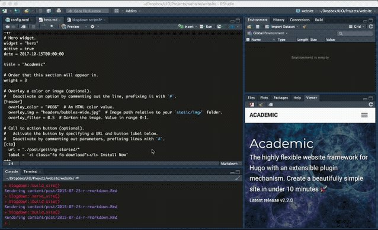Click the save workspace icon in Environment pane
The image size is (378, 230).
coord(258,27)
